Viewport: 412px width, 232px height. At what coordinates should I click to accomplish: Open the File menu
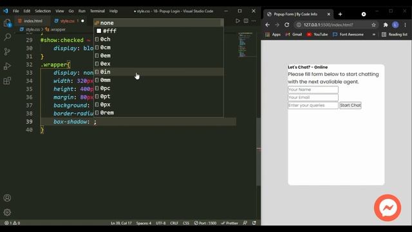pyautogui.click(x=15, y=11)
